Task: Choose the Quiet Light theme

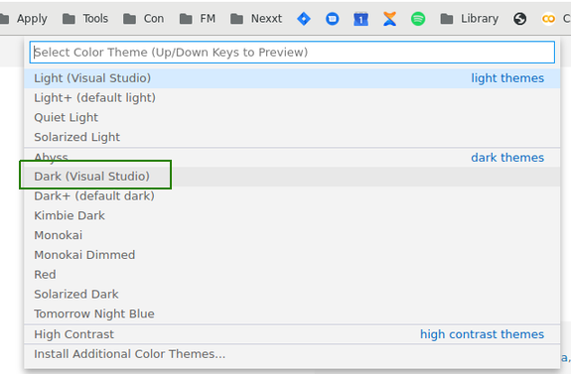Action: pyautogui.click(x=292, y=117)
